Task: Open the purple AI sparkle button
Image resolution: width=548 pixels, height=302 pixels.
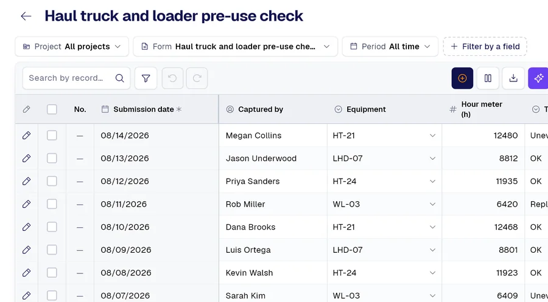Action: pyautogui.click(x=538, y=78)
